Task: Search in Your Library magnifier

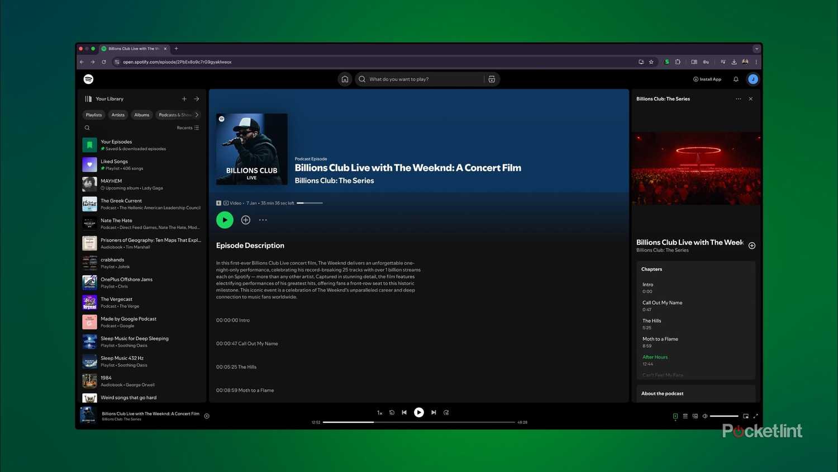Action: click(x=87, y=128)
